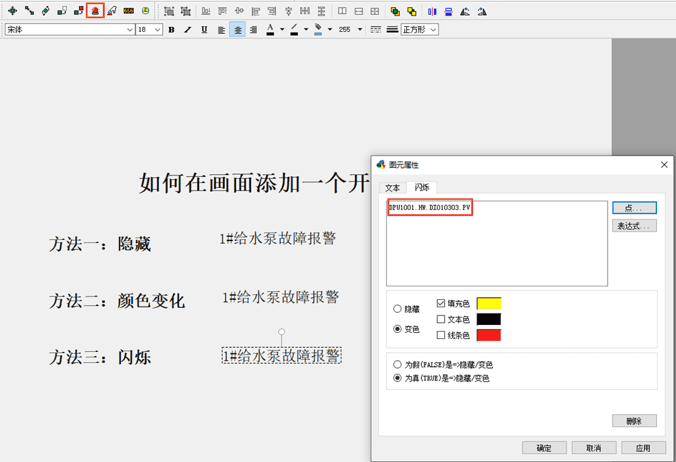676x462 pixels.
Task: Rotate object counter-clockwise icon
Action: pyautogui.click(x=465, y=11)
